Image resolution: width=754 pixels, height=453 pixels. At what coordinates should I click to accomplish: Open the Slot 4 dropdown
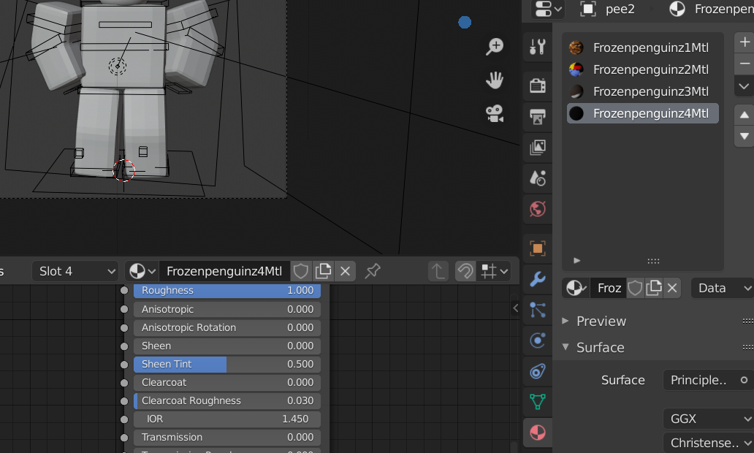[75, 271]
